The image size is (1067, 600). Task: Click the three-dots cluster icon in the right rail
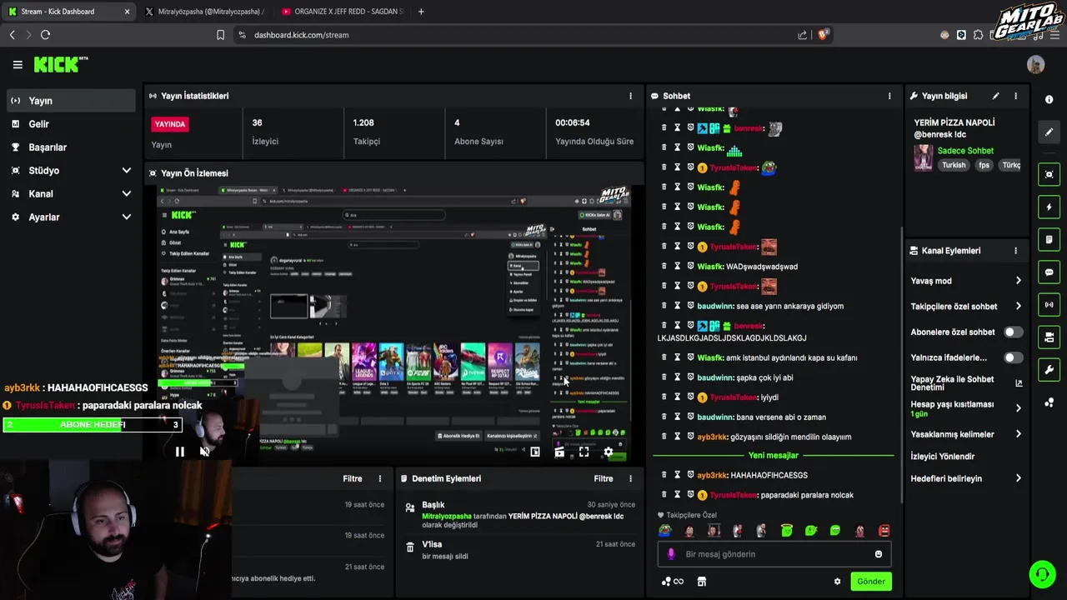(x=1049, y=403)
